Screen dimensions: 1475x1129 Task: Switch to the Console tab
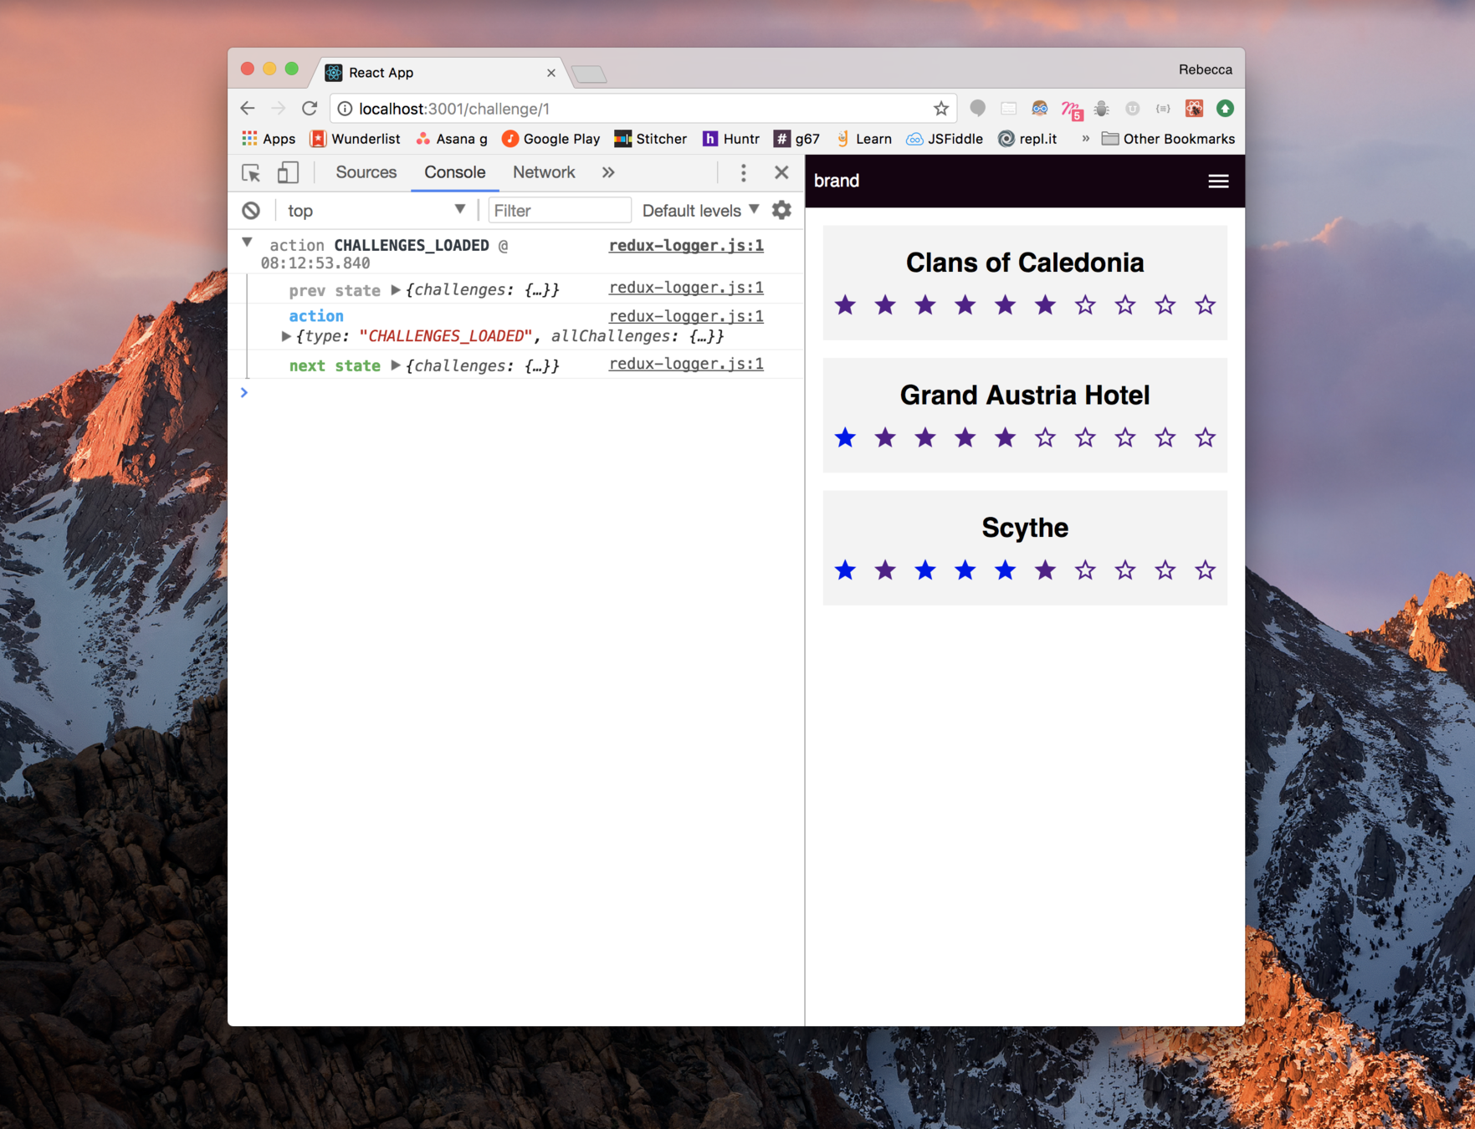point(454,172)
